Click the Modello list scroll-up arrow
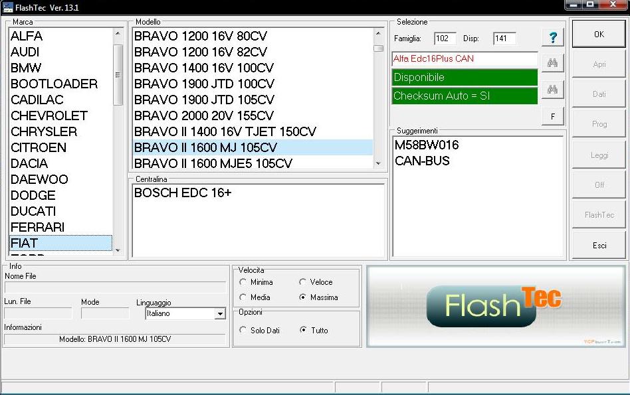Viewport: 630px width, 395px height. point(378,33)
